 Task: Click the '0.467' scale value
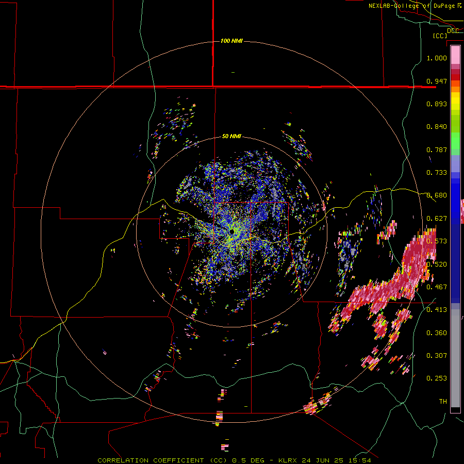click(437, 287)
